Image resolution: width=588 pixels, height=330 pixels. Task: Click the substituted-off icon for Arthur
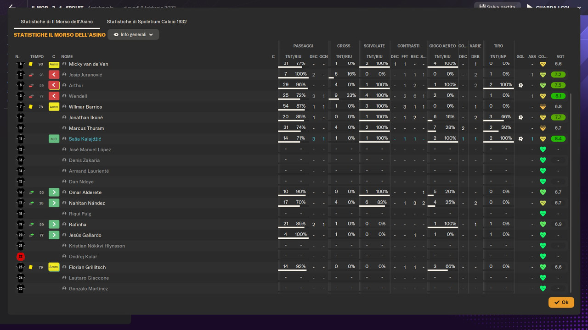54,85
